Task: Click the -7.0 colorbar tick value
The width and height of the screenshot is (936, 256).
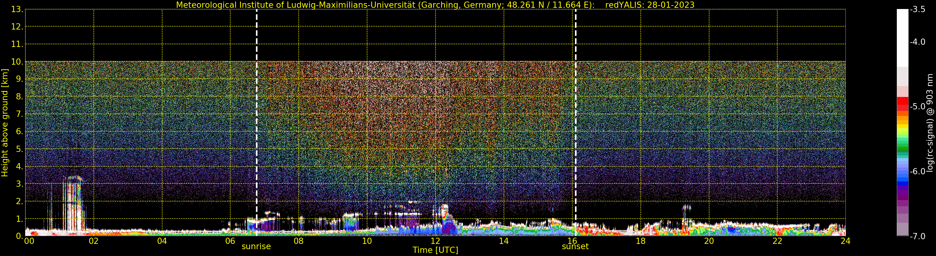Action: click(918, 236)
